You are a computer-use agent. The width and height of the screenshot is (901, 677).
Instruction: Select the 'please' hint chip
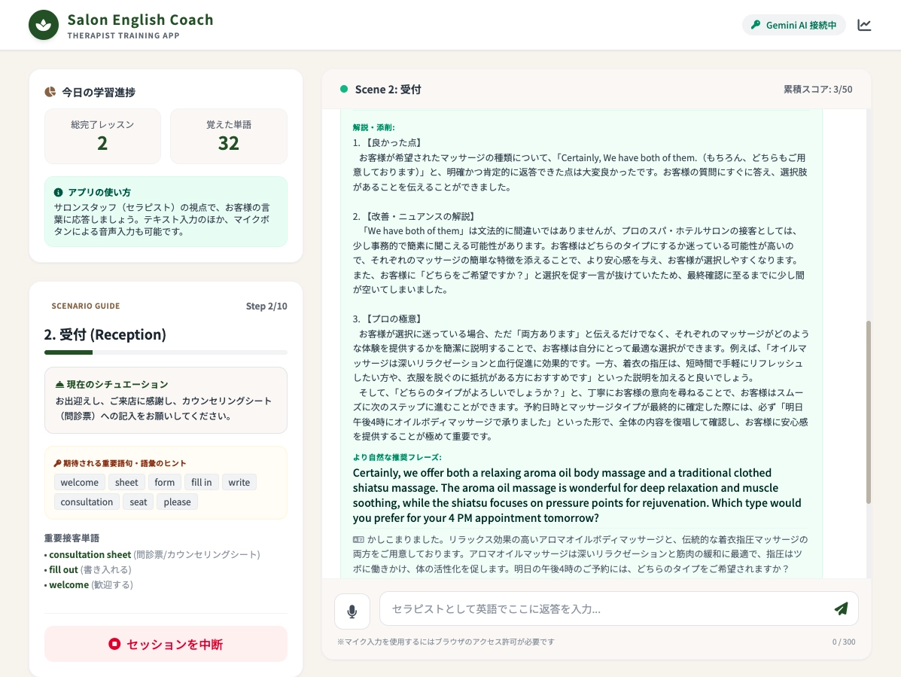177,502
